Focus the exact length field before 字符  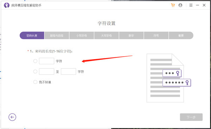click(x=46, y=61)
